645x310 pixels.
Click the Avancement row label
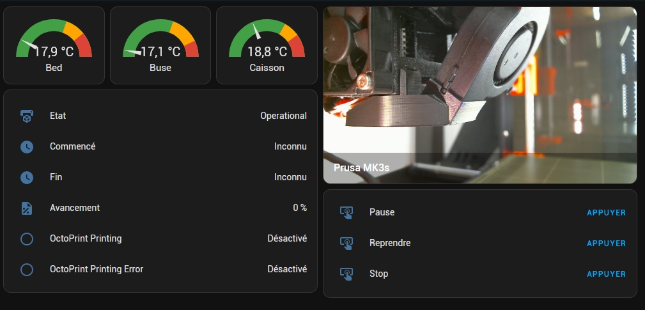pos(75,208)
